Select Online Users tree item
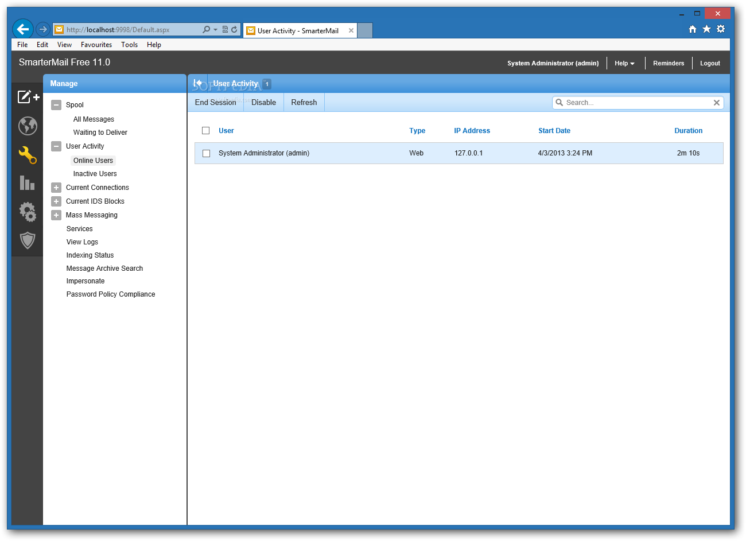This screenshot has height=541, width=746. pos(93,161)
